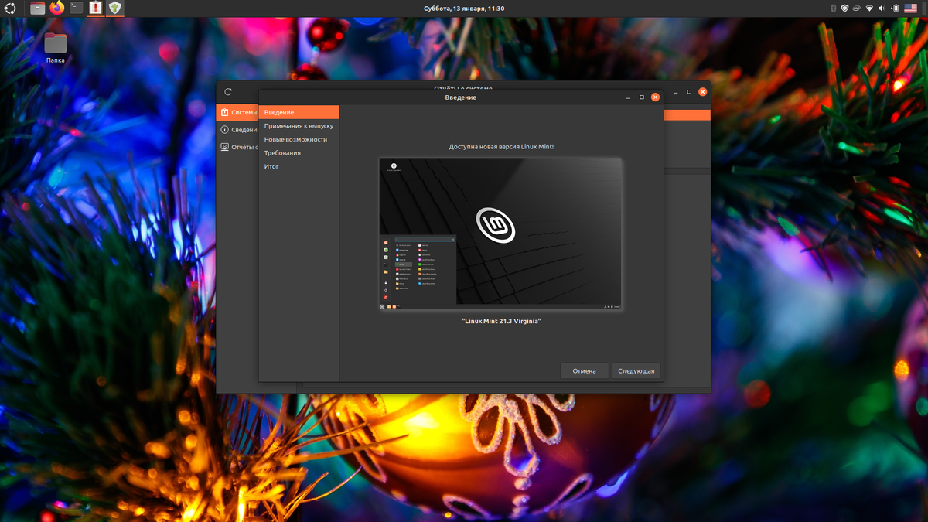928x522 pixels.
Task: Select the system information icon in sidebar
Action: 224,130
